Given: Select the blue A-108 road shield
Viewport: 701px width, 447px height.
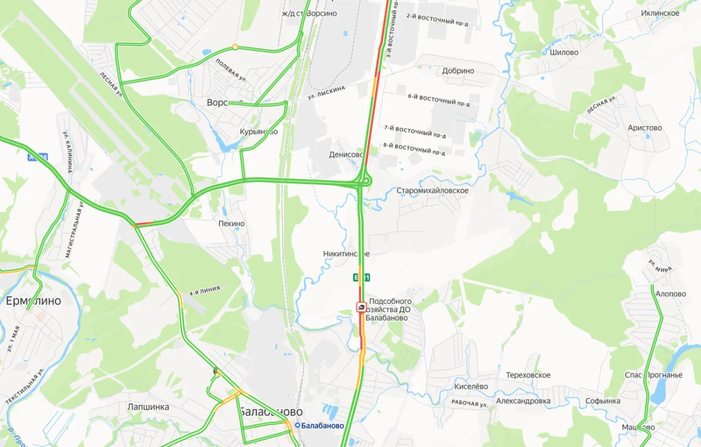Looking at the screenshot, I should [x=37, y=157].
